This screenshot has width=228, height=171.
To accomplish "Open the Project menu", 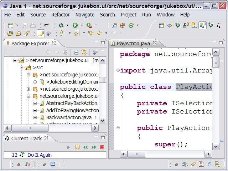I will point(129,15).
